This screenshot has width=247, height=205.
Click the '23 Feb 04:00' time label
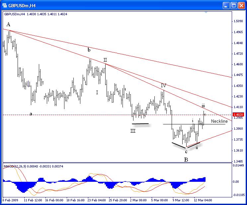97,200
